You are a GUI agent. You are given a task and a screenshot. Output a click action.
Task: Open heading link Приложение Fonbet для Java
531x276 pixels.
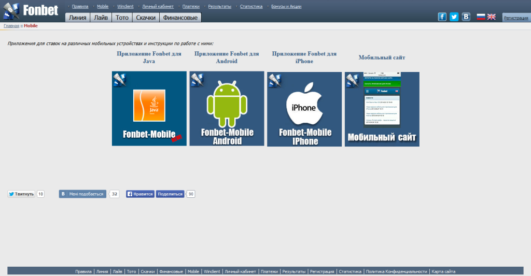pos(149,57)
